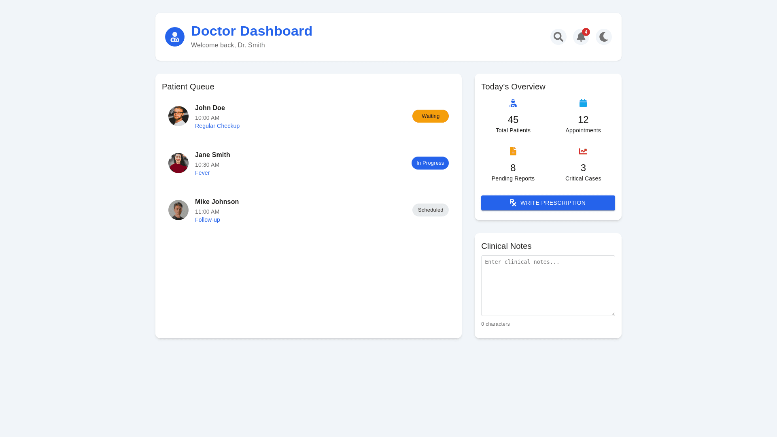Open Jane Smith's profile photo
This screenshot has height=437, width=777.
pyautogui.click(x=178, y=163)
